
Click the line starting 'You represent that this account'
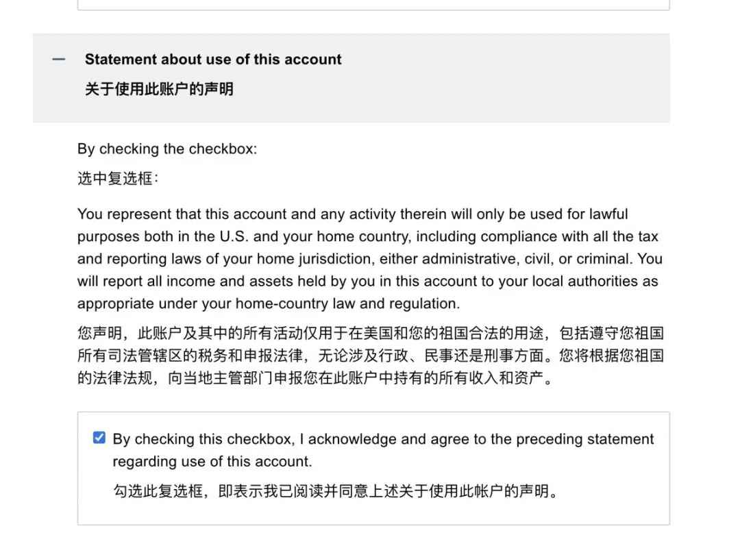pyautogui.click(x=353, y=214)
